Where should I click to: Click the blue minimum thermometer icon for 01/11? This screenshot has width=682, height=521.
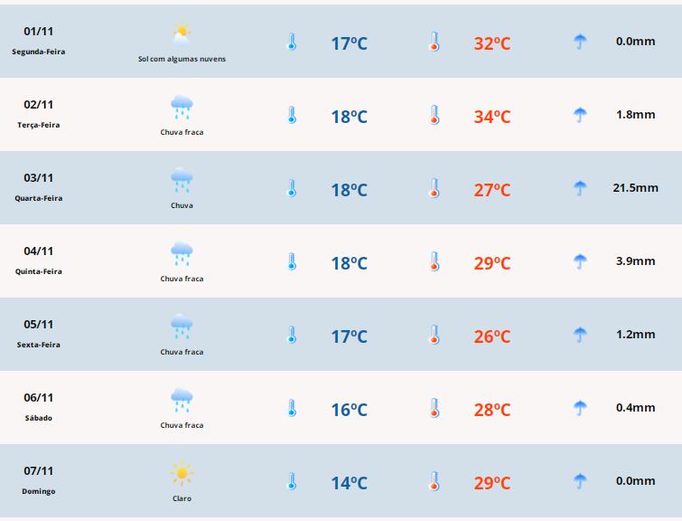(x=292, y=42)
